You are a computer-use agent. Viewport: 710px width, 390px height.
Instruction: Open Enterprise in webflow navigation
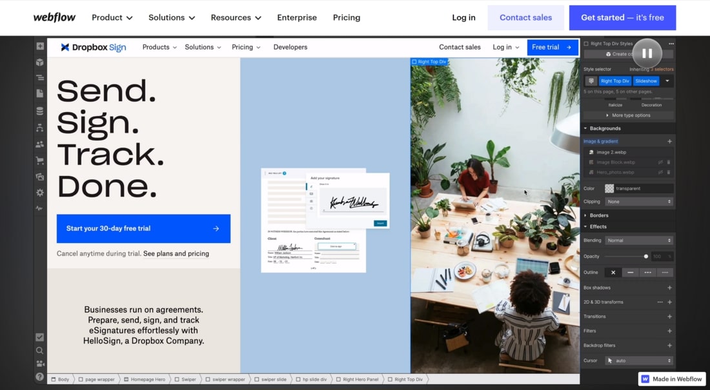(x=297, y=17)
